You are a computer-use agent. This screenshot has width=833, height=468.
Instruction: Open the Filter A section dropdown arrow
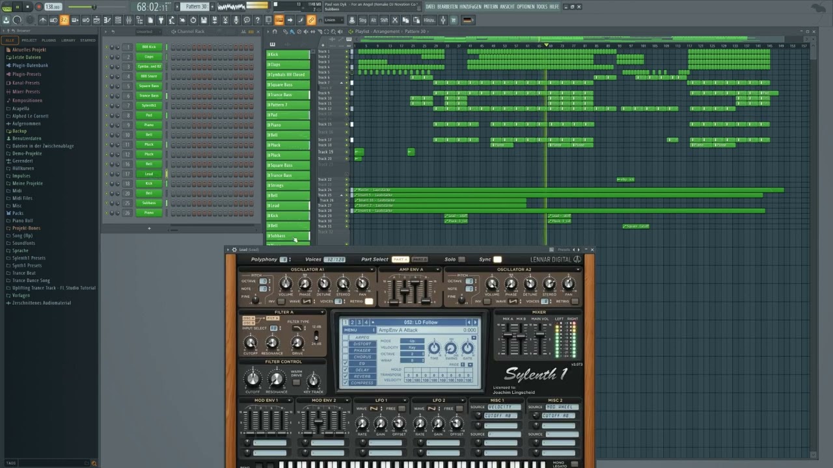coord(322,312)
